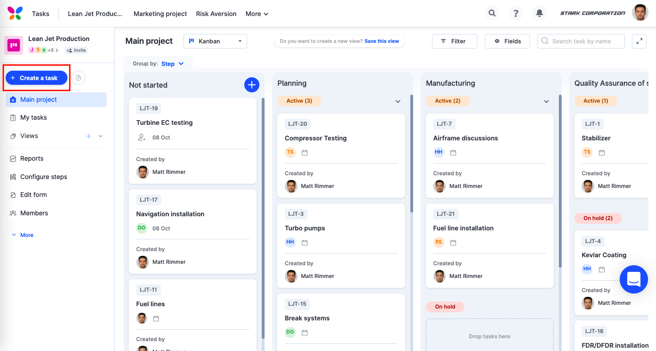Click TS assignee badge on Compressor Testing
Viewport: 656px width, 351px height.
tap(290, 152)
